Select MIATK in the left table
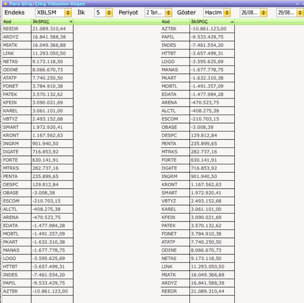This screenshot has height=303, width=304. coord(10,45)
